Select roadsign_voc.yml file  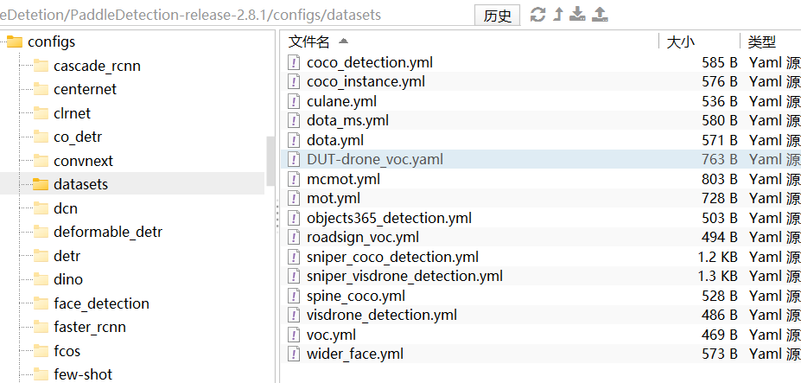point(363,237)
